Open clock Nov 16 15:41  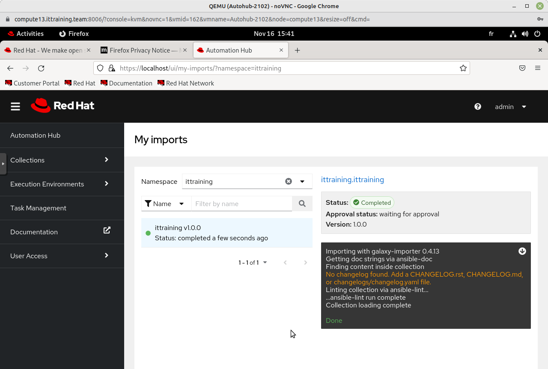click(x=274, y=34)
